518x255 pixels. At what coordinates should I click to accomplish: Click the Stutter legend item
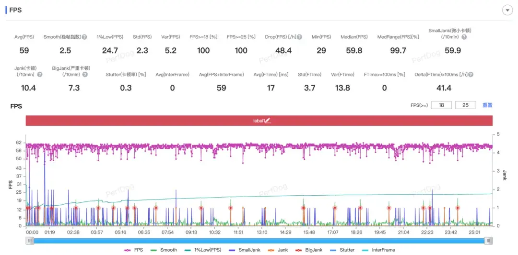pyautogui.click(x=342, y=250)
